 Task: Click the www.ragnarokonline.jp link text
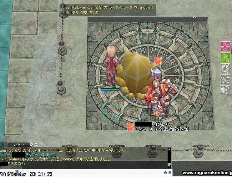coord(207,173)
